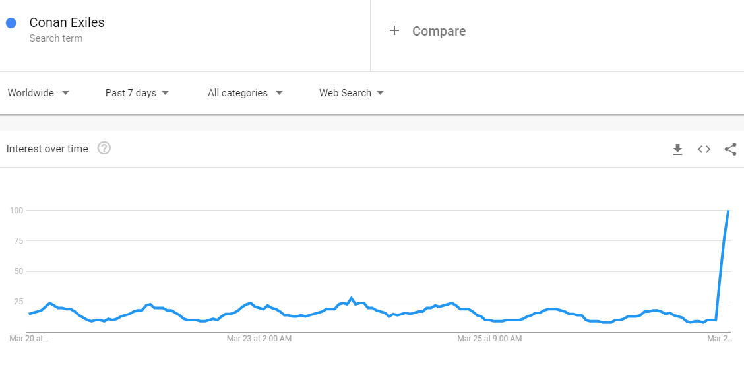This screenshot has width=744, height=365.
Task: Click the plus icon beside Compare
Action: click(394, 30)
